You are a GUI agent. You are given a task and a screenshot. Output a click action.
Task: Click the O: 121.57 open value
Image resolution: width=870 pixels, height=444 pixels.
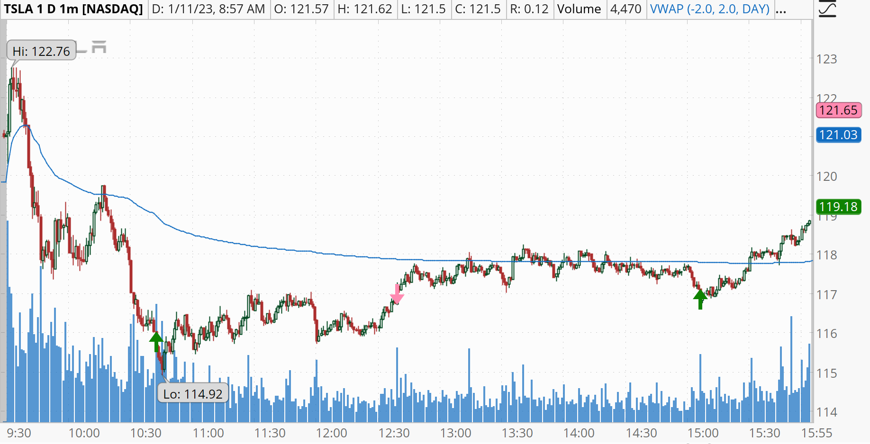click(301, 9)
